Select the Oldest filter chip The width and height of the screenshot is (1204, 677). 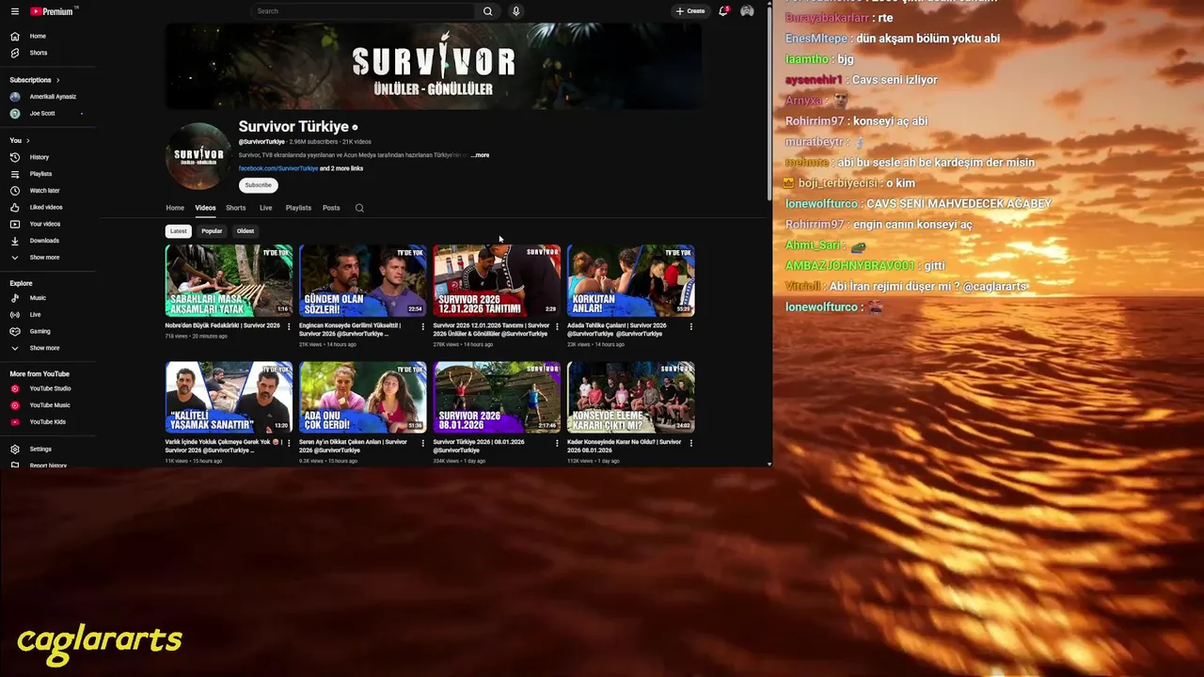(246, 231)
